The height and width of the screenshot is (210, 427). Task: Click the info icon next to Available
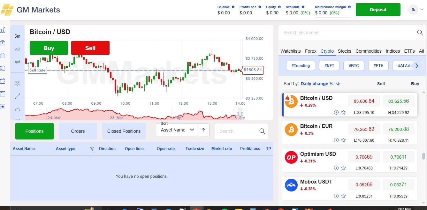coord(303,7)
